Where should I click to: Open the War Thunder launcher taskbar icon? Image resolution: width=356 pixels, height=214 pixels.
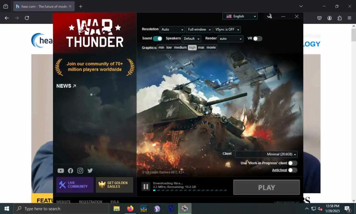(185, 208)
